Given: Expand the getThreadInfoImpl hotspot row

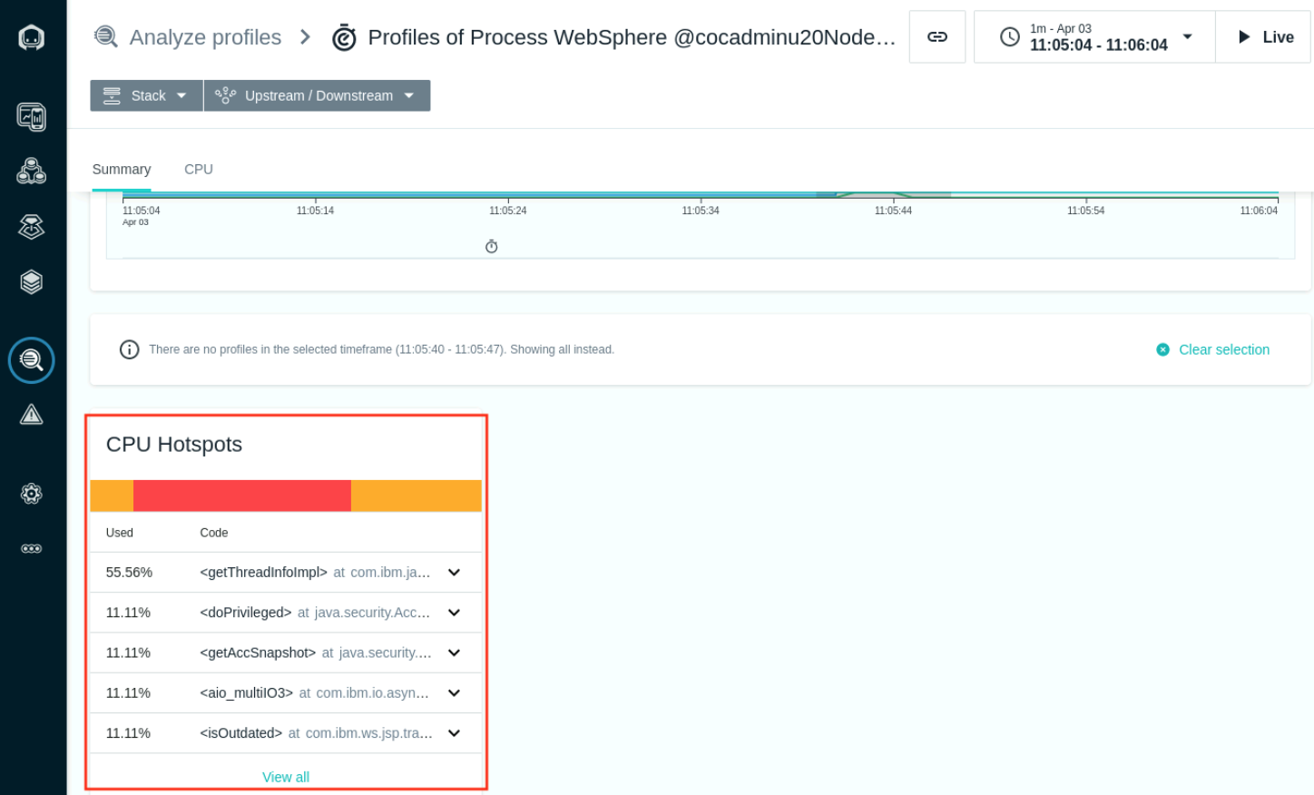Looking at the screenshot, I should click(x=455, y=573).
